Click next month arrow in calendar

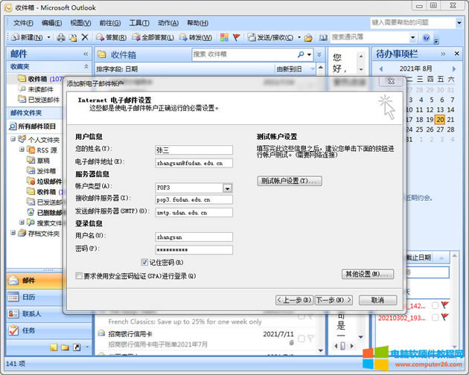(x=454, y=68)
